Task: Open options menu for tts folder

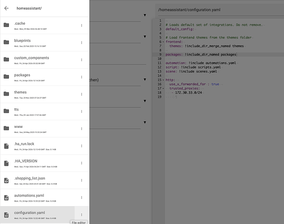Action: click(82, 111)
